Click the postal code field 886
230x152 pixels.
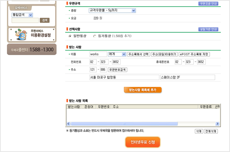pos(103,70)
